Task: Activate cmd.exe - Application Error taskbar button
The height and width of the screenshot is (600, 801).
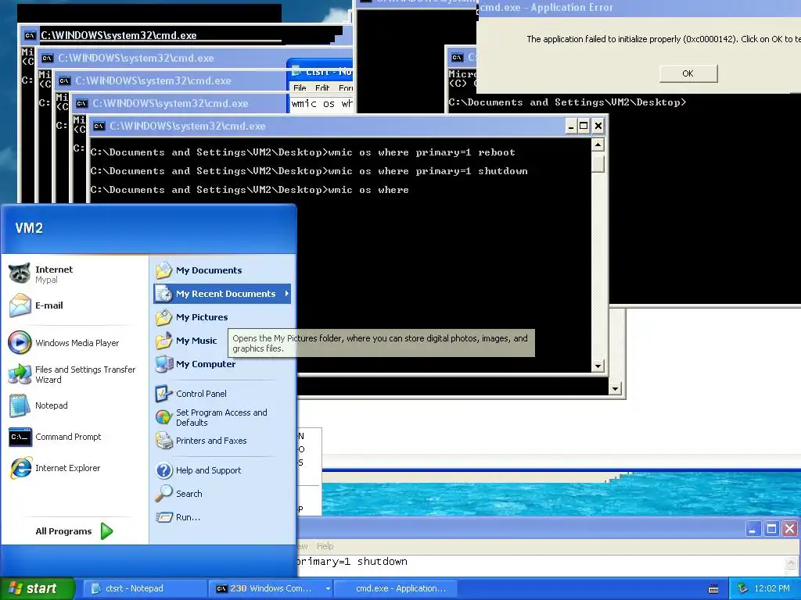Action: coord(394,588)
